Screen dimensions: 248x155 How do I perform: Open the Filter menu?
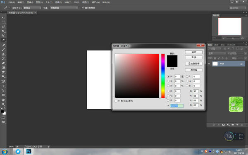68,2
